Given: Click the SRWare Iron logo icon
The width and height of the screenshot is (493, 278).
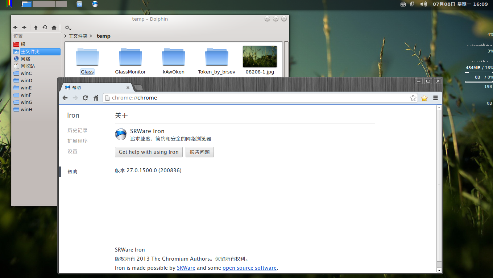Looking at the screenshot, I should 121,134.
